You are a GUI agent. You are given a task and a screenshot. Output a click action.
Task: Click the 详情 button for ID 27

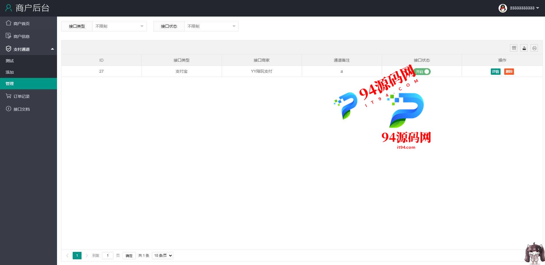pos(495,72)
